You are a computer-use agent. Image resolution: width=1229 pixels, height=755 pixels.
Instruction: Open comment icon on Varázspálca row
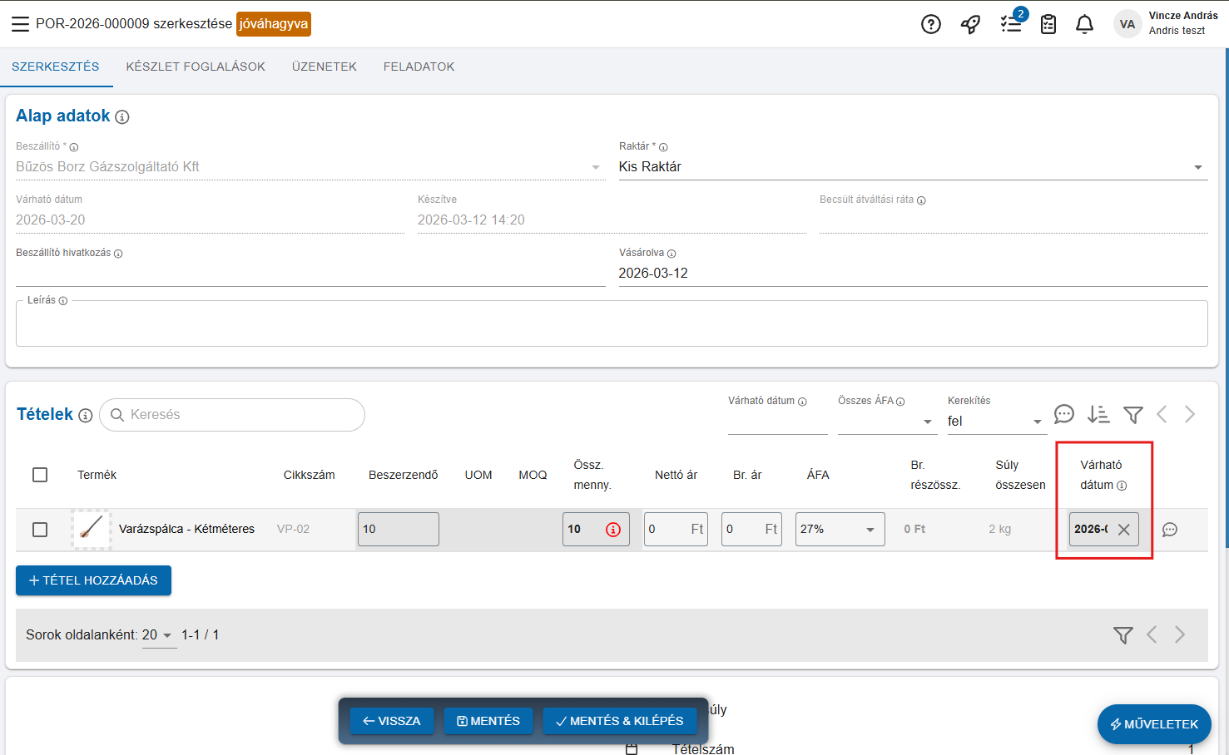[1169, 530]
